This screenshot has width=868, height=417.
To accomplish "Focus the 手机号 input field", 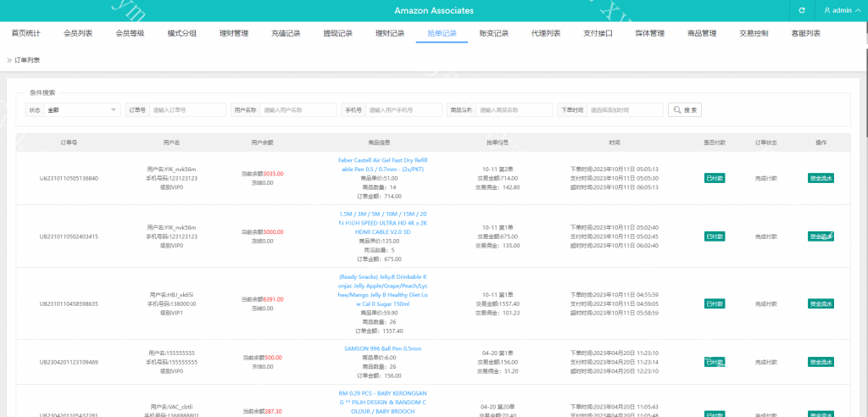I will pyautogui.click(x=403, y=109).
